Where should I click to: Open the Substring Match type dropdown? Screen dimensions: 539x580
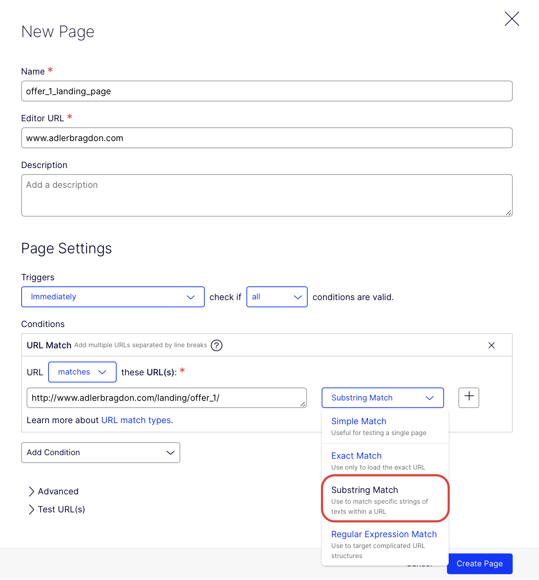pos(382,398)
